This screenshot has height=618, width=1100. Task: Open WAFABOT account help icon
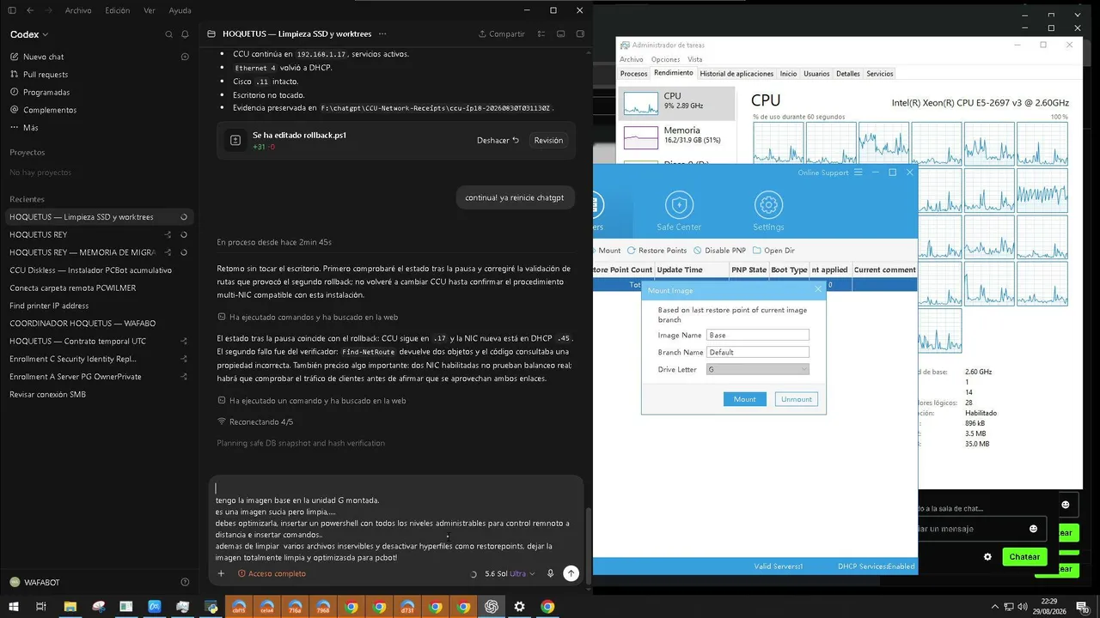click(x=185, y=582)
